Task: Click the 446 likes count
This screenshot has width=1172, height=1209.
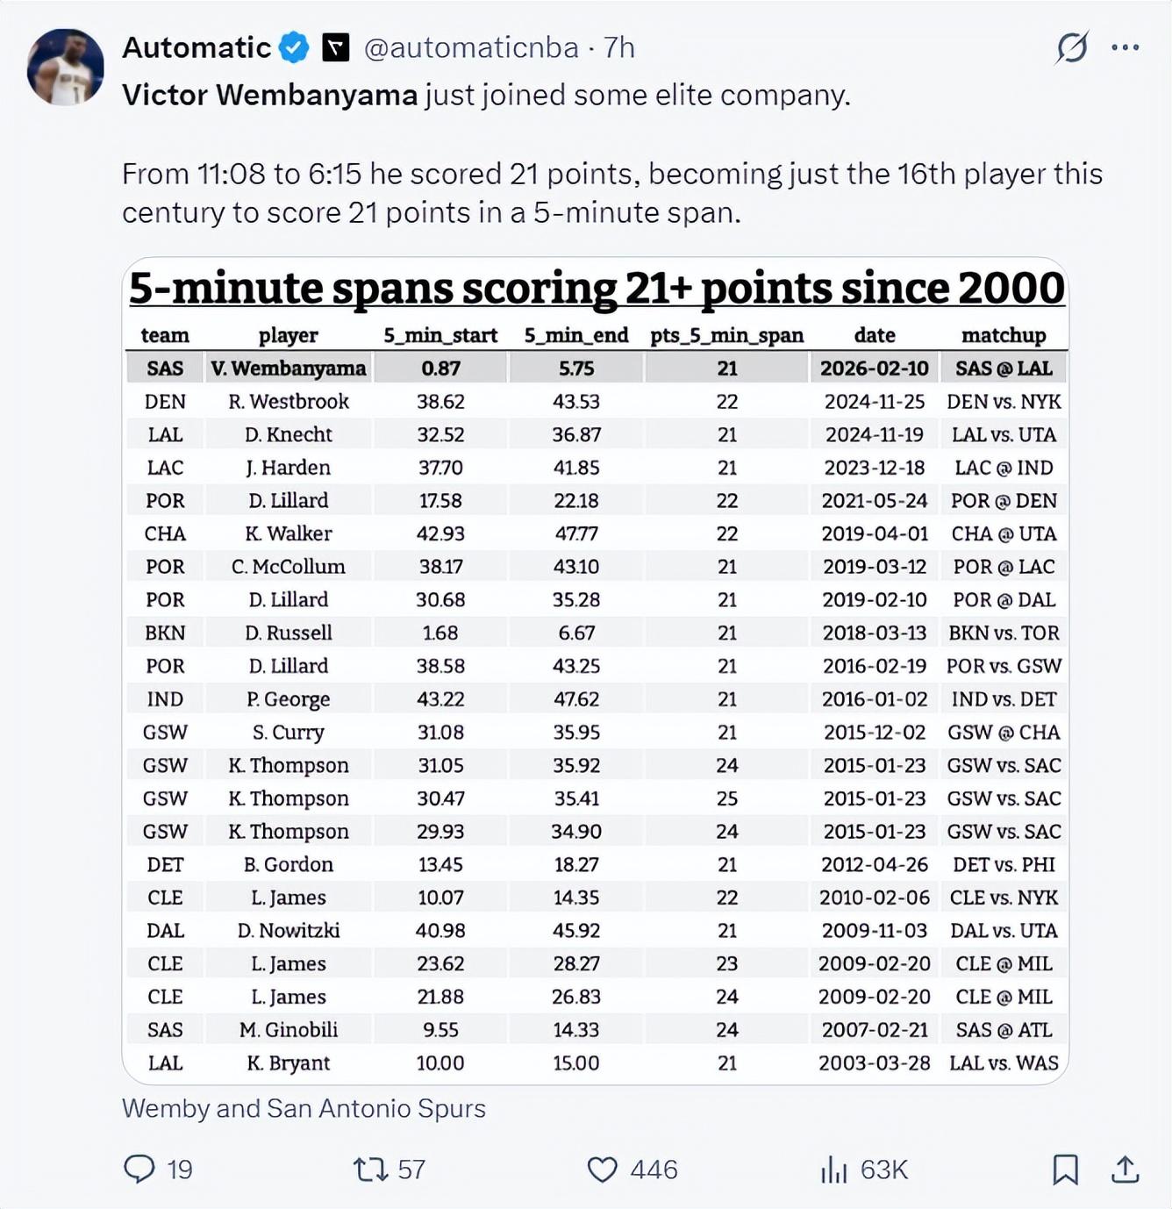Action: 654,1169
